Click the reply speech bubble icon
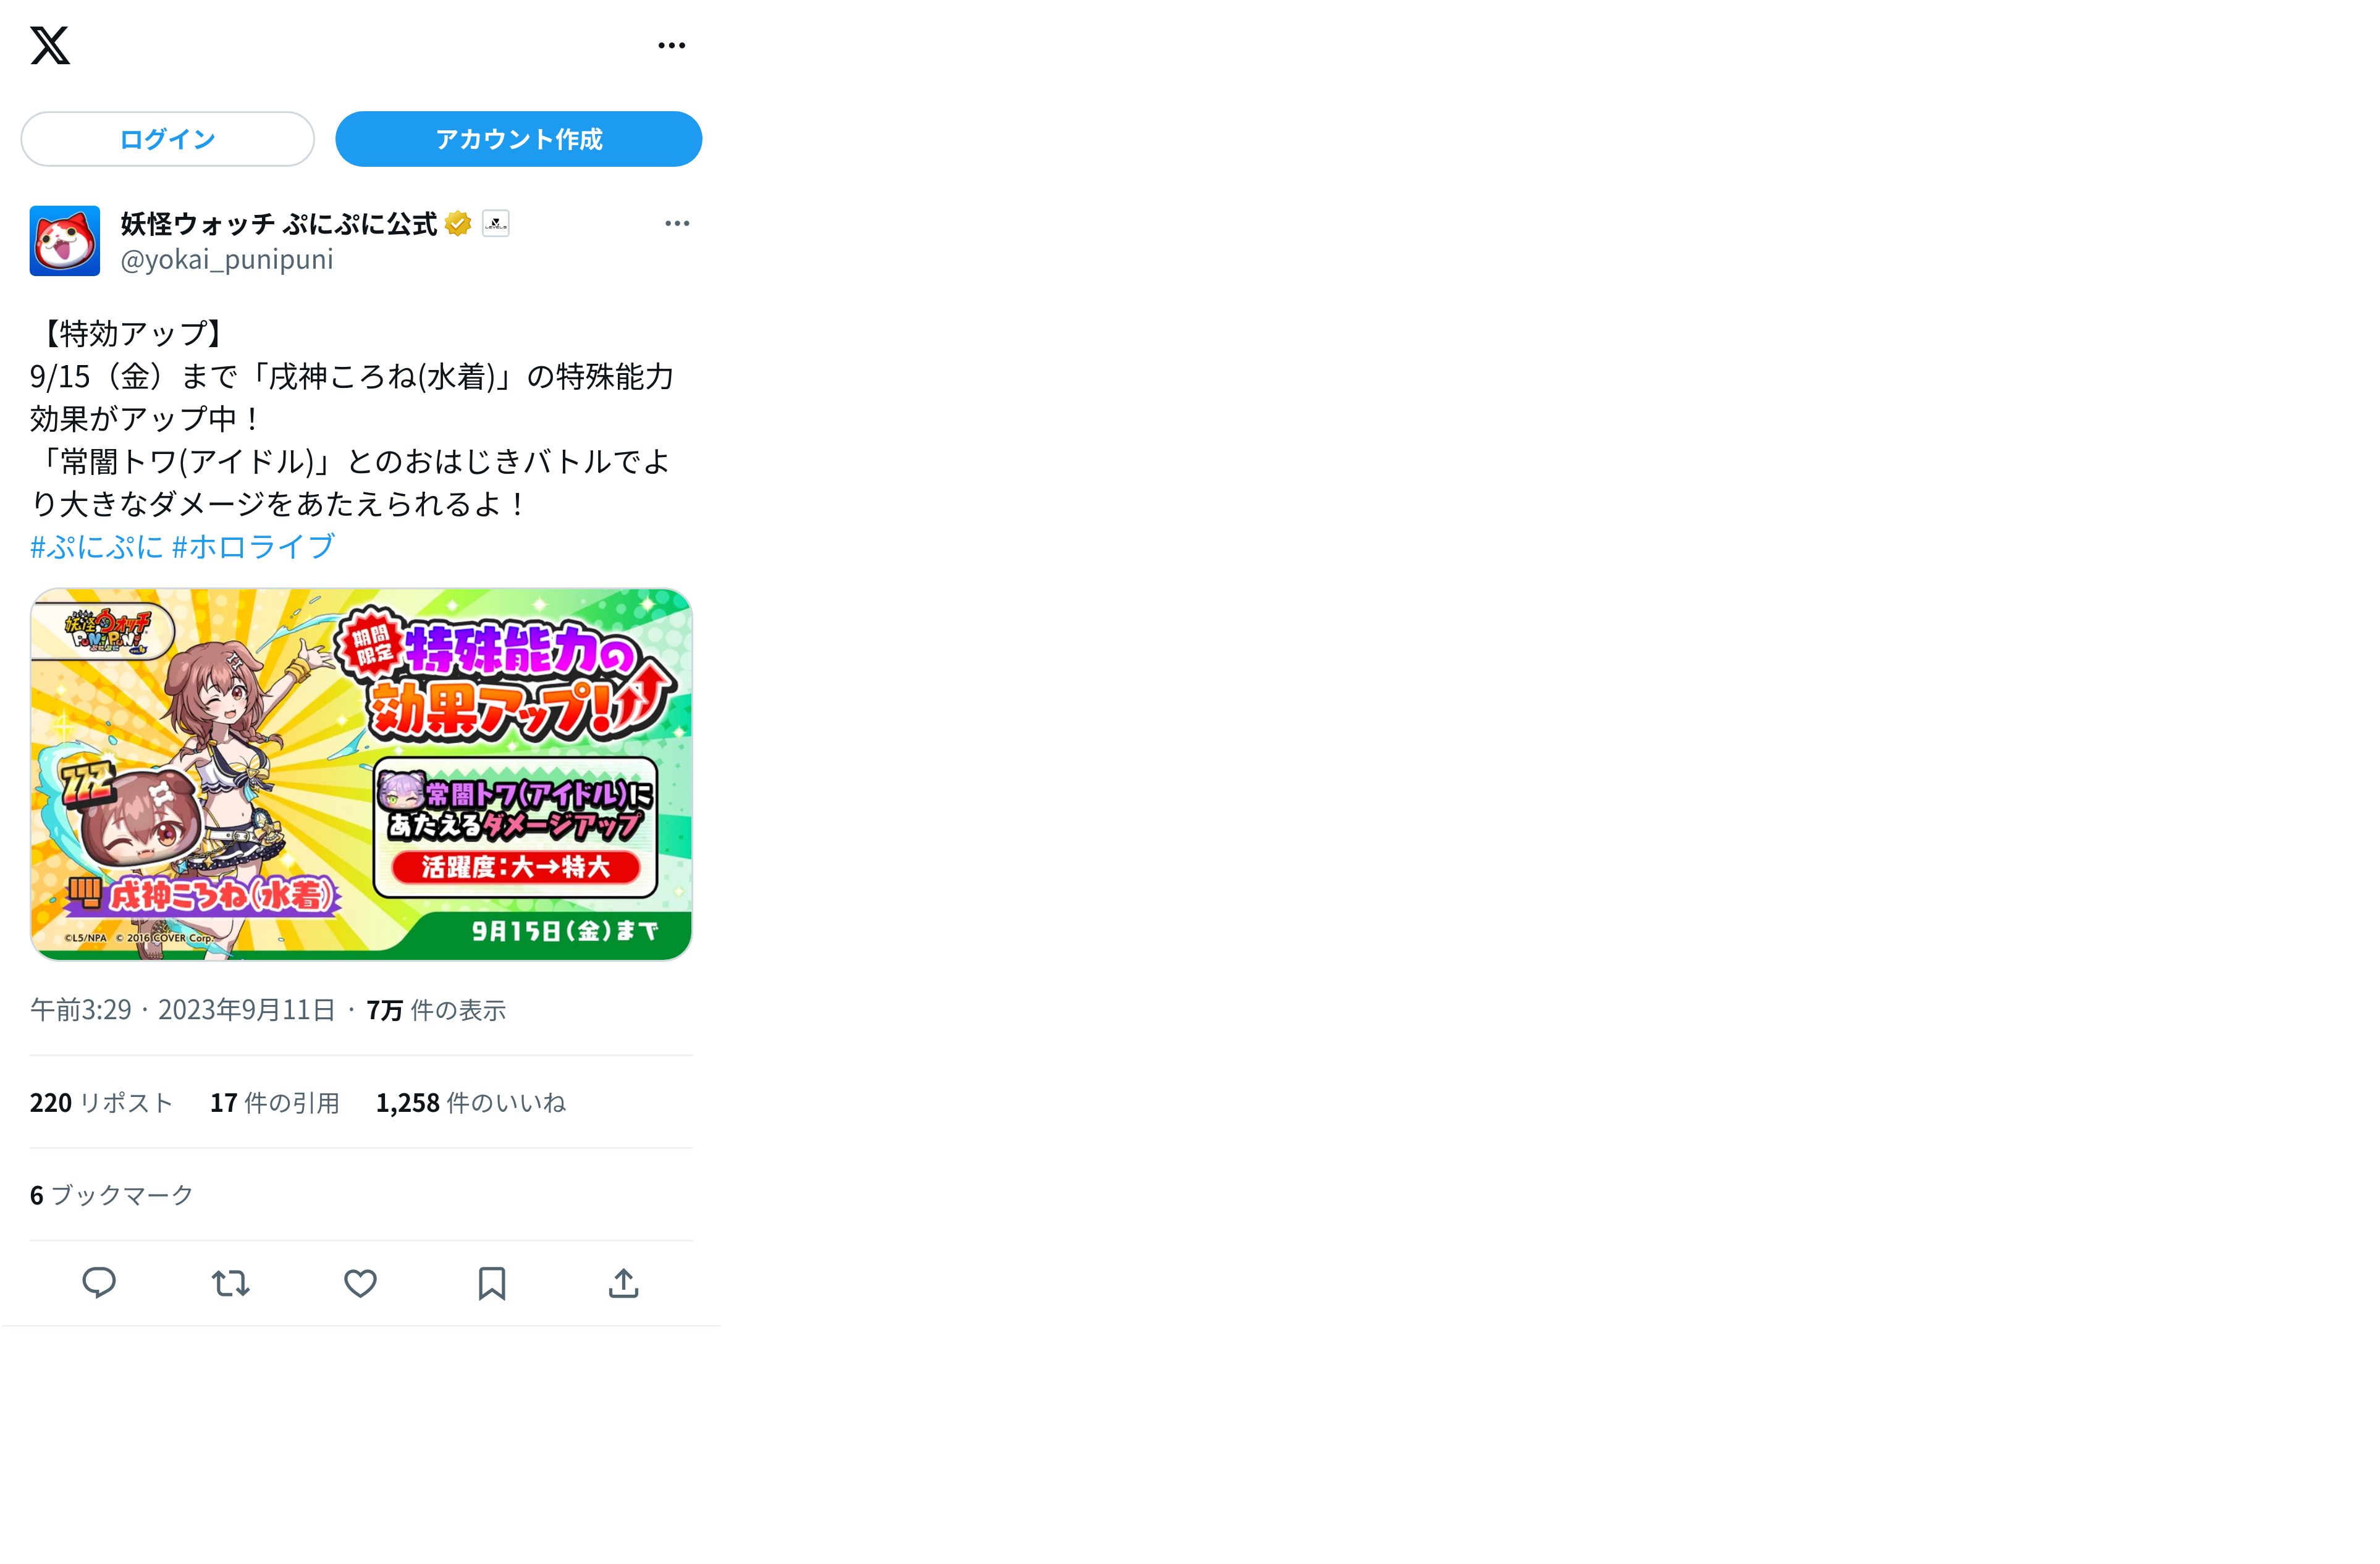 tap(99, 1283)
